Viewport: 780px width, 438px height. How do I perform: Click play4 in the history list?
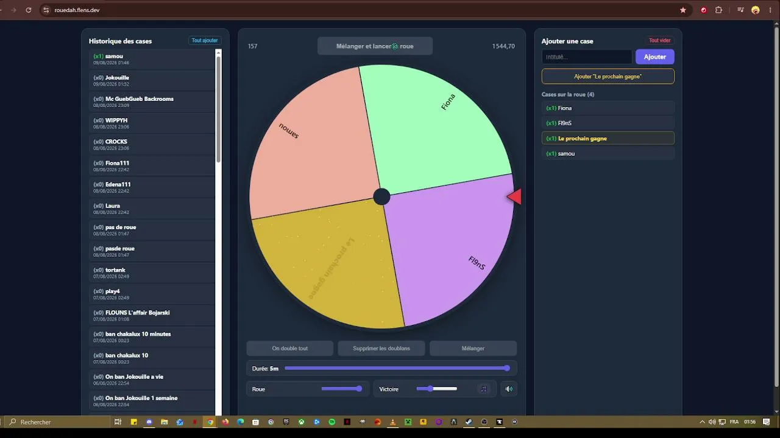[x=152, y=294]
